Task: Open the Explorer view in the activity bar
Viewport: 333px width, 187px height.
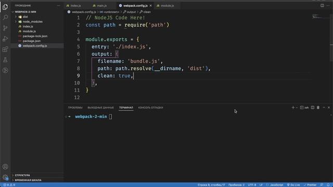Action: [5, 7]
